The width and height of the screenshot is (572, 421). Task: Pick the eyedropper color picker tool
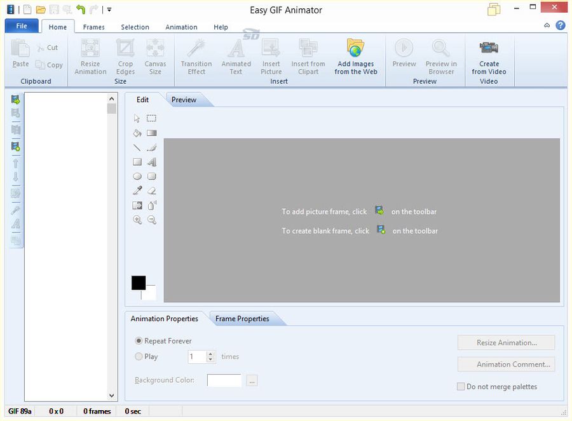pos(137,190)
